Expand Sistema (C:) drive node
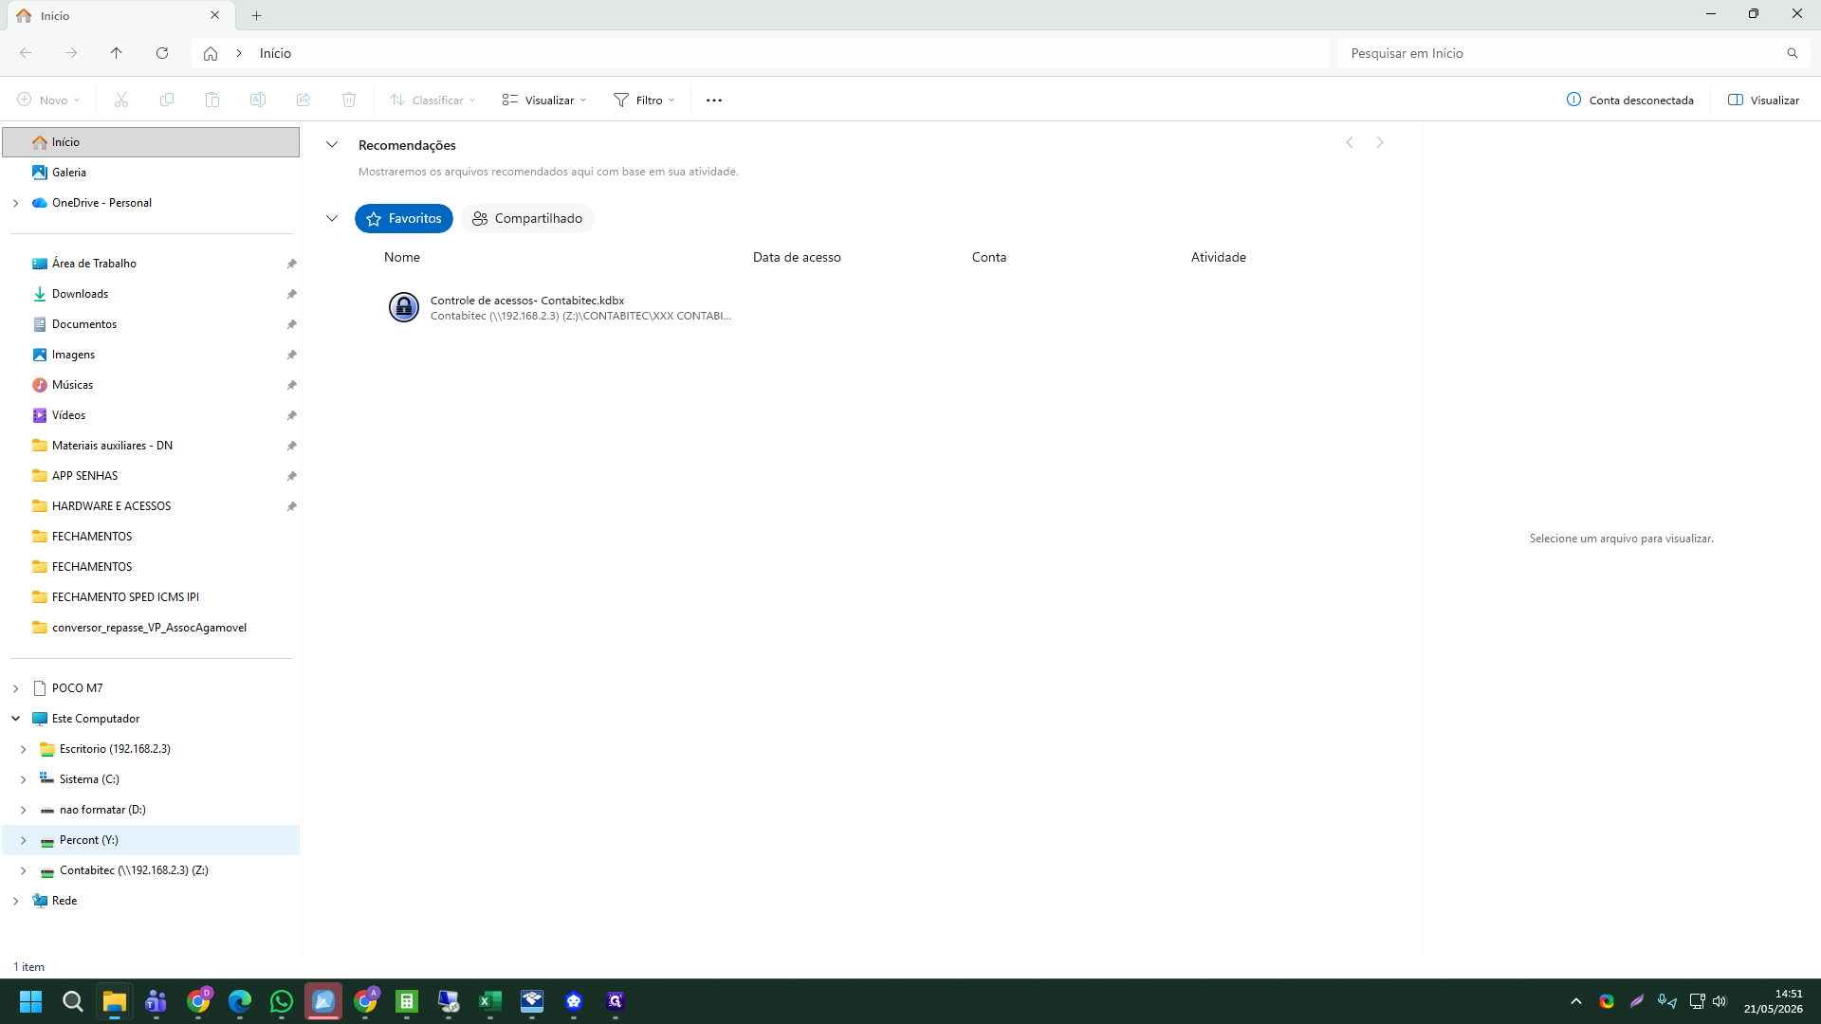Viewport: 1821px width, 1024px height. click(24, 779)
